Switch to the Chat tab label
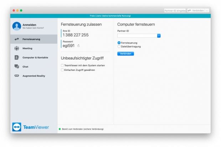221x147 pixels. click(25, 67)
